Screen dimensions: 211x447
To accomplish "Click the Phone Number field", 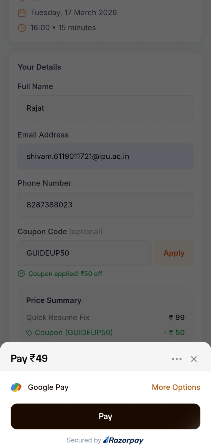I will (x=105, y=205).
